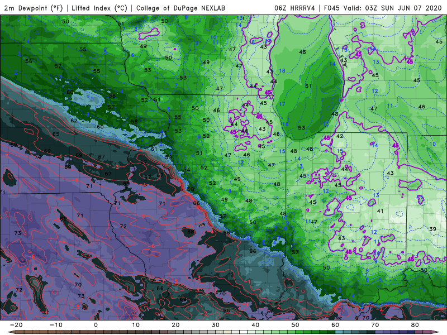
Task: Click the 70 label on the color scale
Action: 375,325
